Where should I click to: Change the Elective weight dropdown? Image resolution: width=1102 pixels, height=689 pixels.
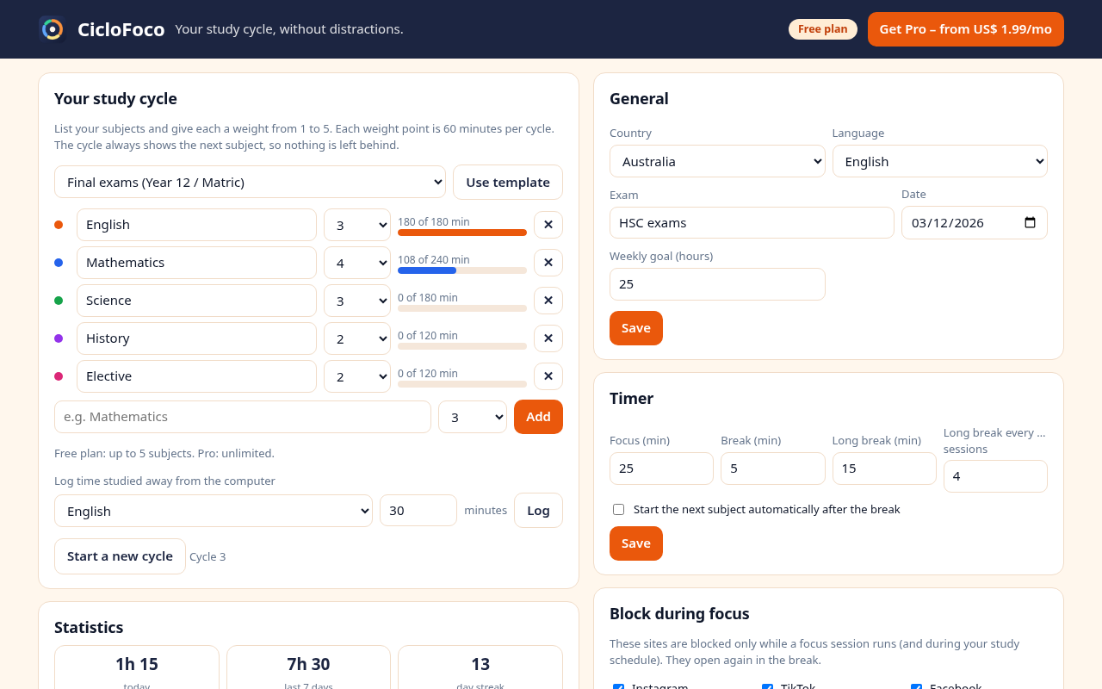pyautogui.click(x=357, y=376)
